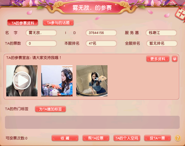Open TA的个人空间
Screen dimensions: 185x146
(127, 138)
